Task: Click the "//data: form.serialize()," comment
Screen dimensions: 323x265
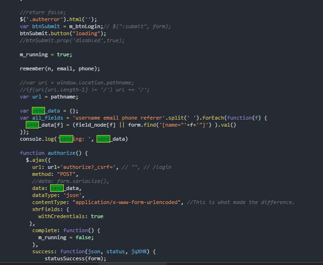Action: click(70, 181)
